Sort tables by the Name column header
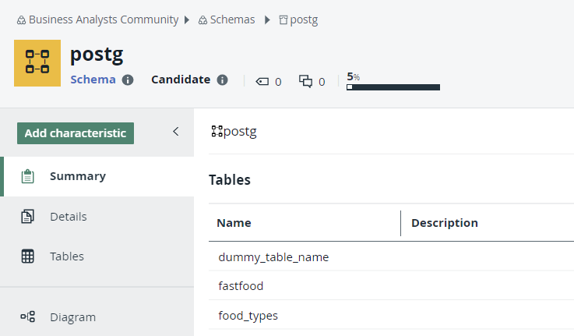Viewport: 574px width, 336px height. (234, 223)
